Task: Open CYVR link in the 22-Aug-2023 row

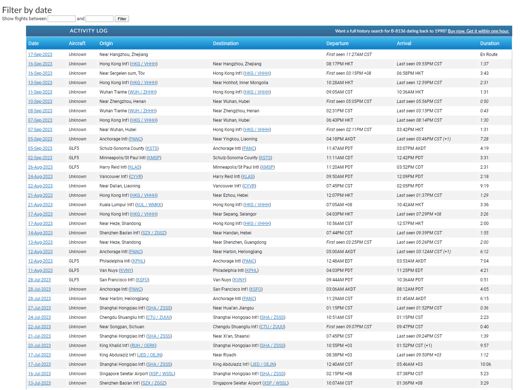Action: [x=249, y=186]
